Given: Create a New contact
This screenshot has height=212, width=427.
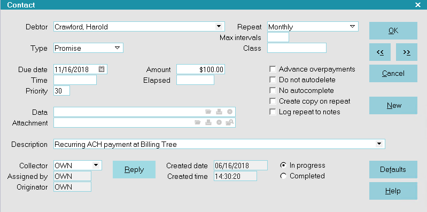Looking at the screenshot, I should click(393, 105).
